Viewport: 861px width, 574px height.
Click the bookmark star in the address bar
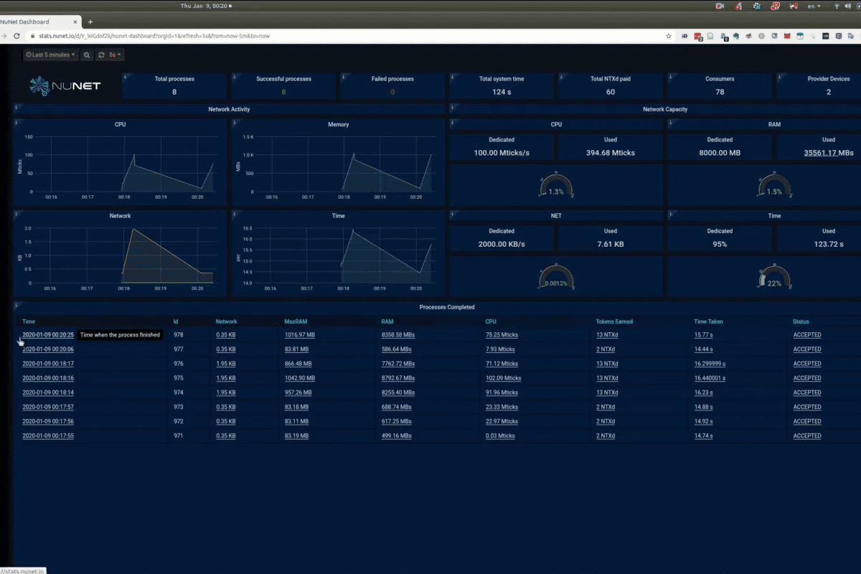pos(669,36)
